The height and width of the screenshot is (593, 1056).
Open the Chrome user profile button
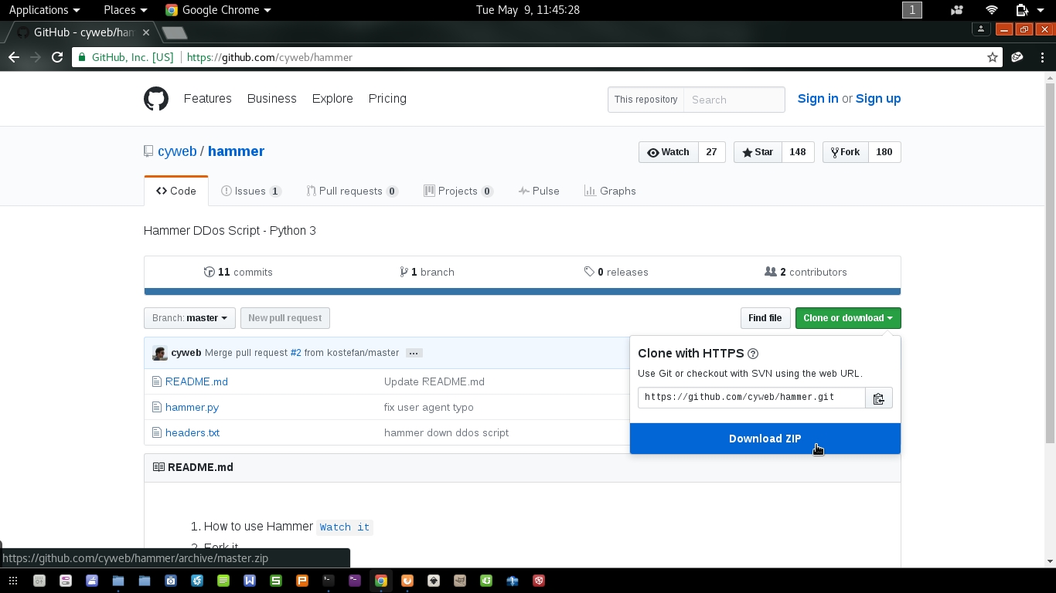click(981, 29)
